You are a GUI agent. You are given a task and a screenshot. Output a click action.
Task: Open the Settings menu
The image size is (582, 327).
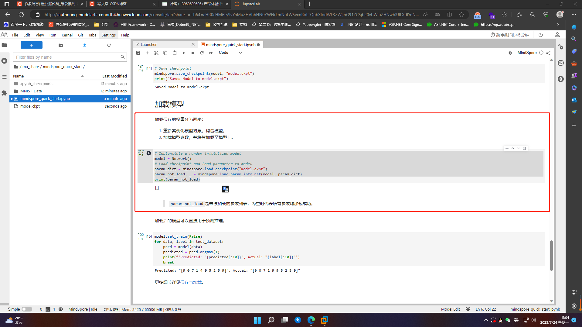tap(109, 35)
